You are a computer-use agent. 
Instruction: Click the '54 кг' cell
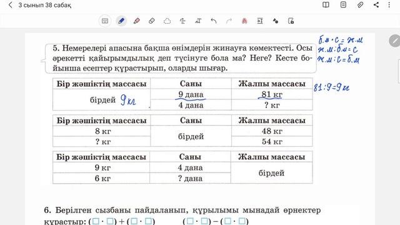click(272, 142)
